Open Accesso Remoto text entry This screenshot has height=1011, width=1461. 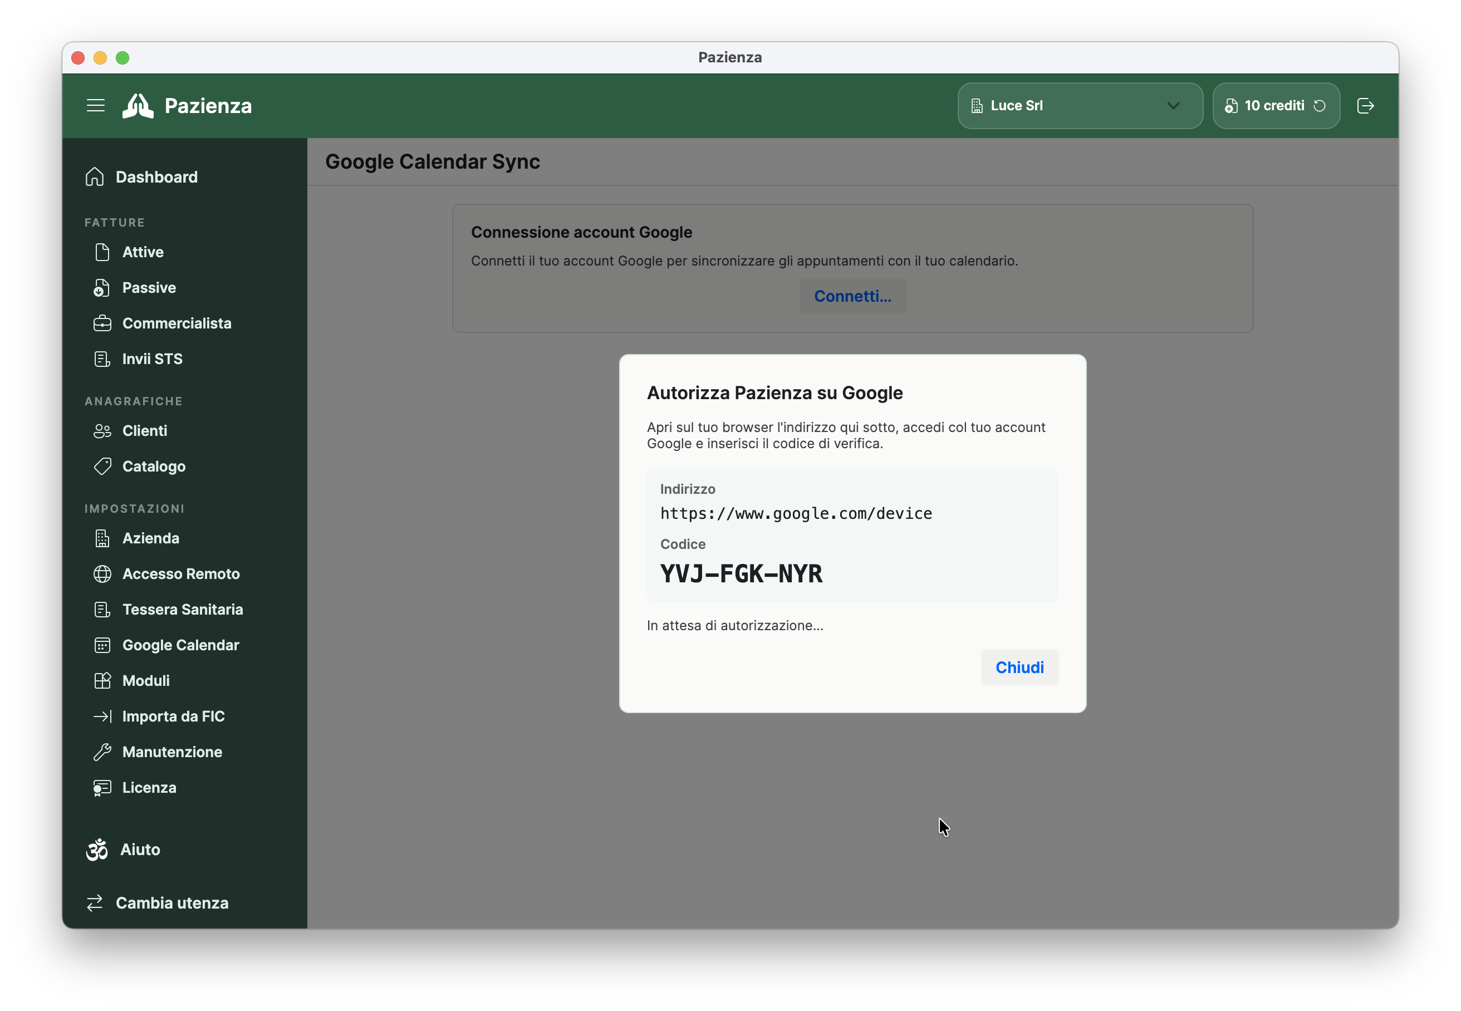pyautogui.click(x=181, y=574)
